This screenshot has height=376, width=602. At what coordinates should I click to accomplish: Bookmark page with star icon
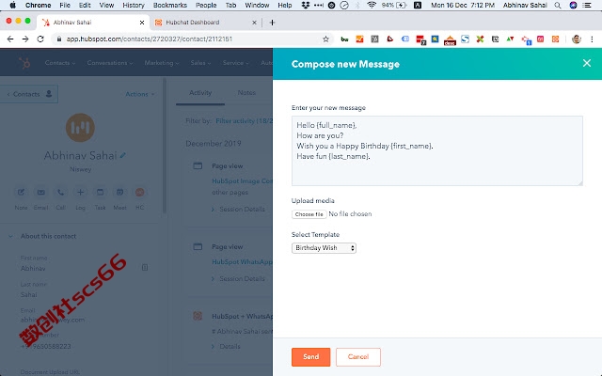coord(325,39)
